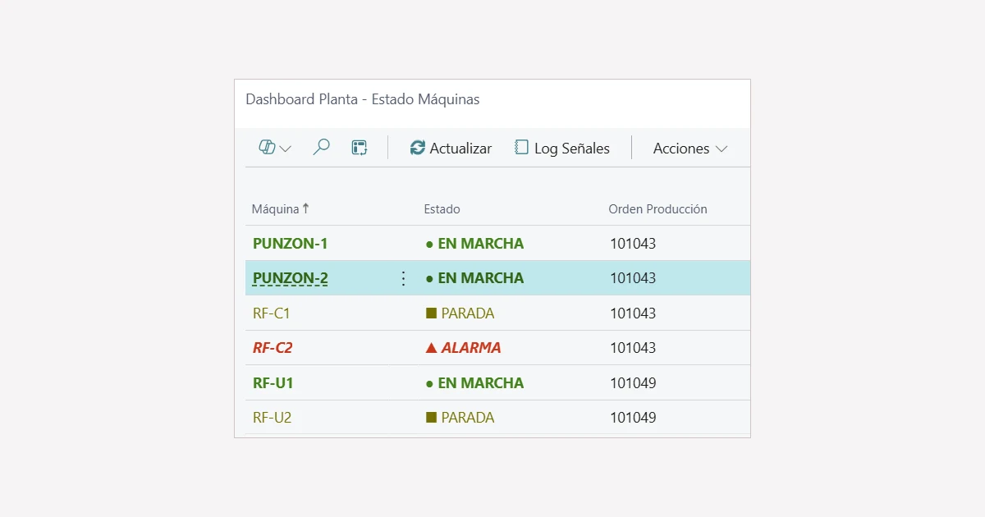This screenshot has height=517, width=985.
Task: Click the Dashboard Planta - Estado Máquinas title
Action: click(x=363, y=99)
